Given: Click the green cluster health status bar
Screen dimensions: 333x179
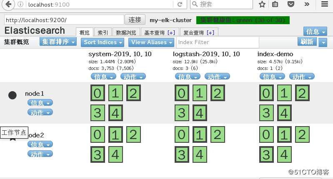Looking at the screenshot, I should (x=243, y=20).
